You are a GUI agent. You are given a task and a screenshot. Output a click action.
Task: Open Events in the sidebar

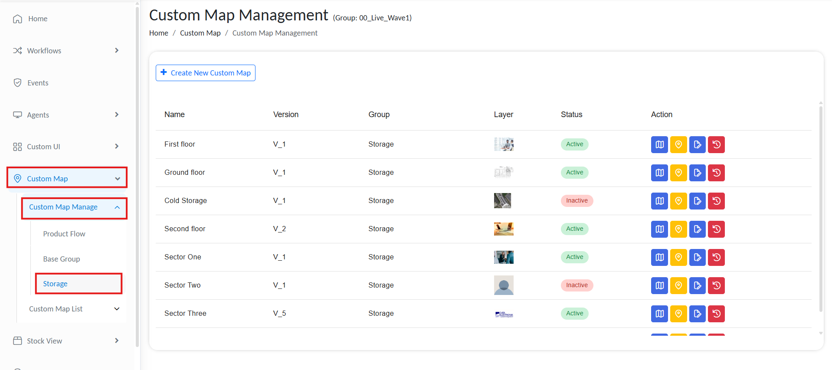[38, 83]
